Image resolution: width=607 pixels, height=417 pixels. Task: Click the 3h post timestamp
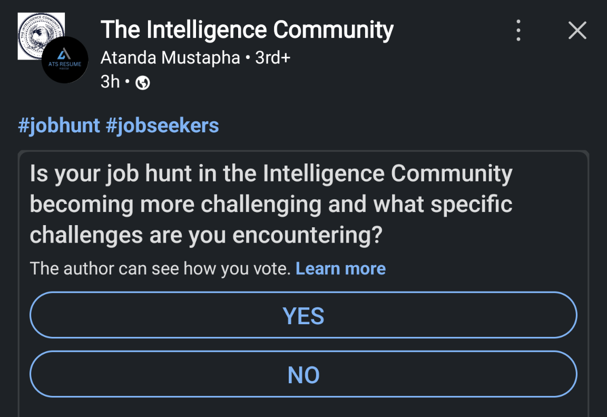click(110, 83)
